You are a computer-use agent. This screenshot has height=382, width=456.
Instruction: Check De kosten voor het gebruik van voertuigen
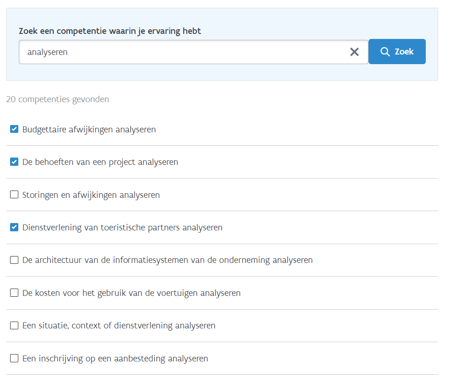[14, 293]
